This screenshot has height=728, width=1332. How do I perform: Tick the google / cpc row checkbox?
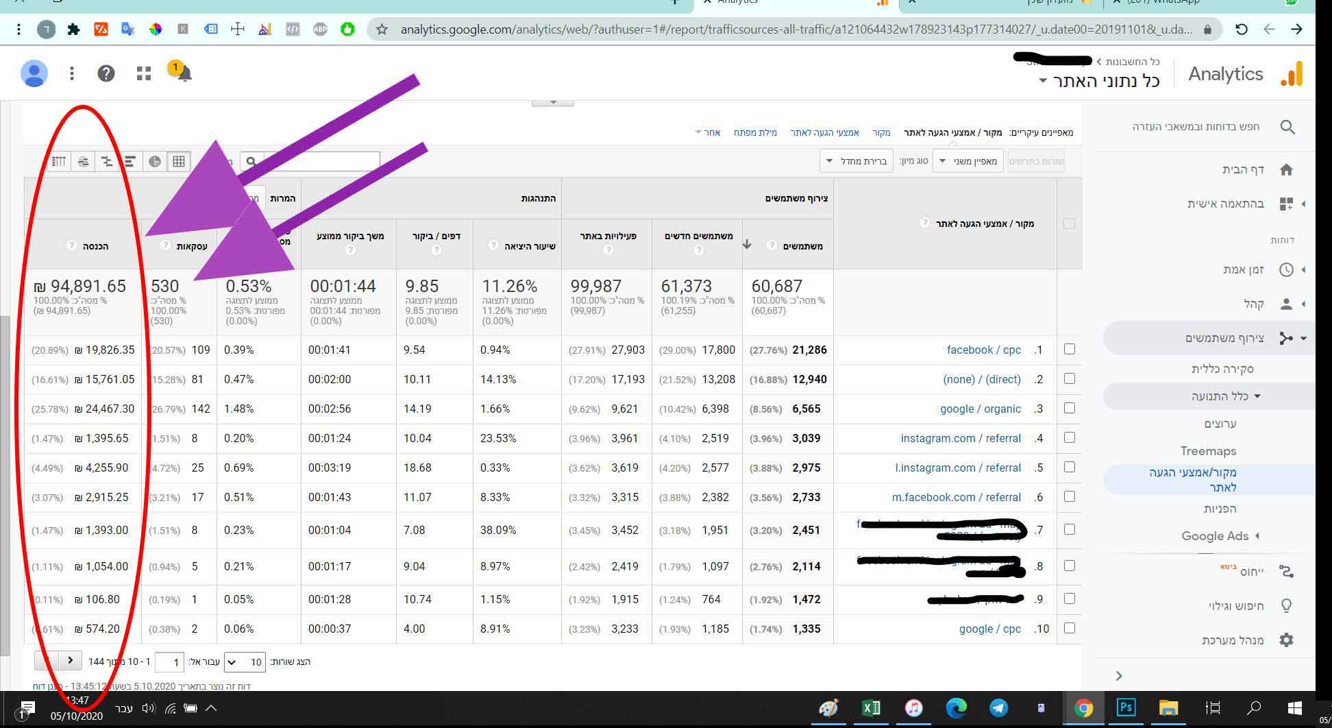pyautogui.click(x=1070, y=628)
